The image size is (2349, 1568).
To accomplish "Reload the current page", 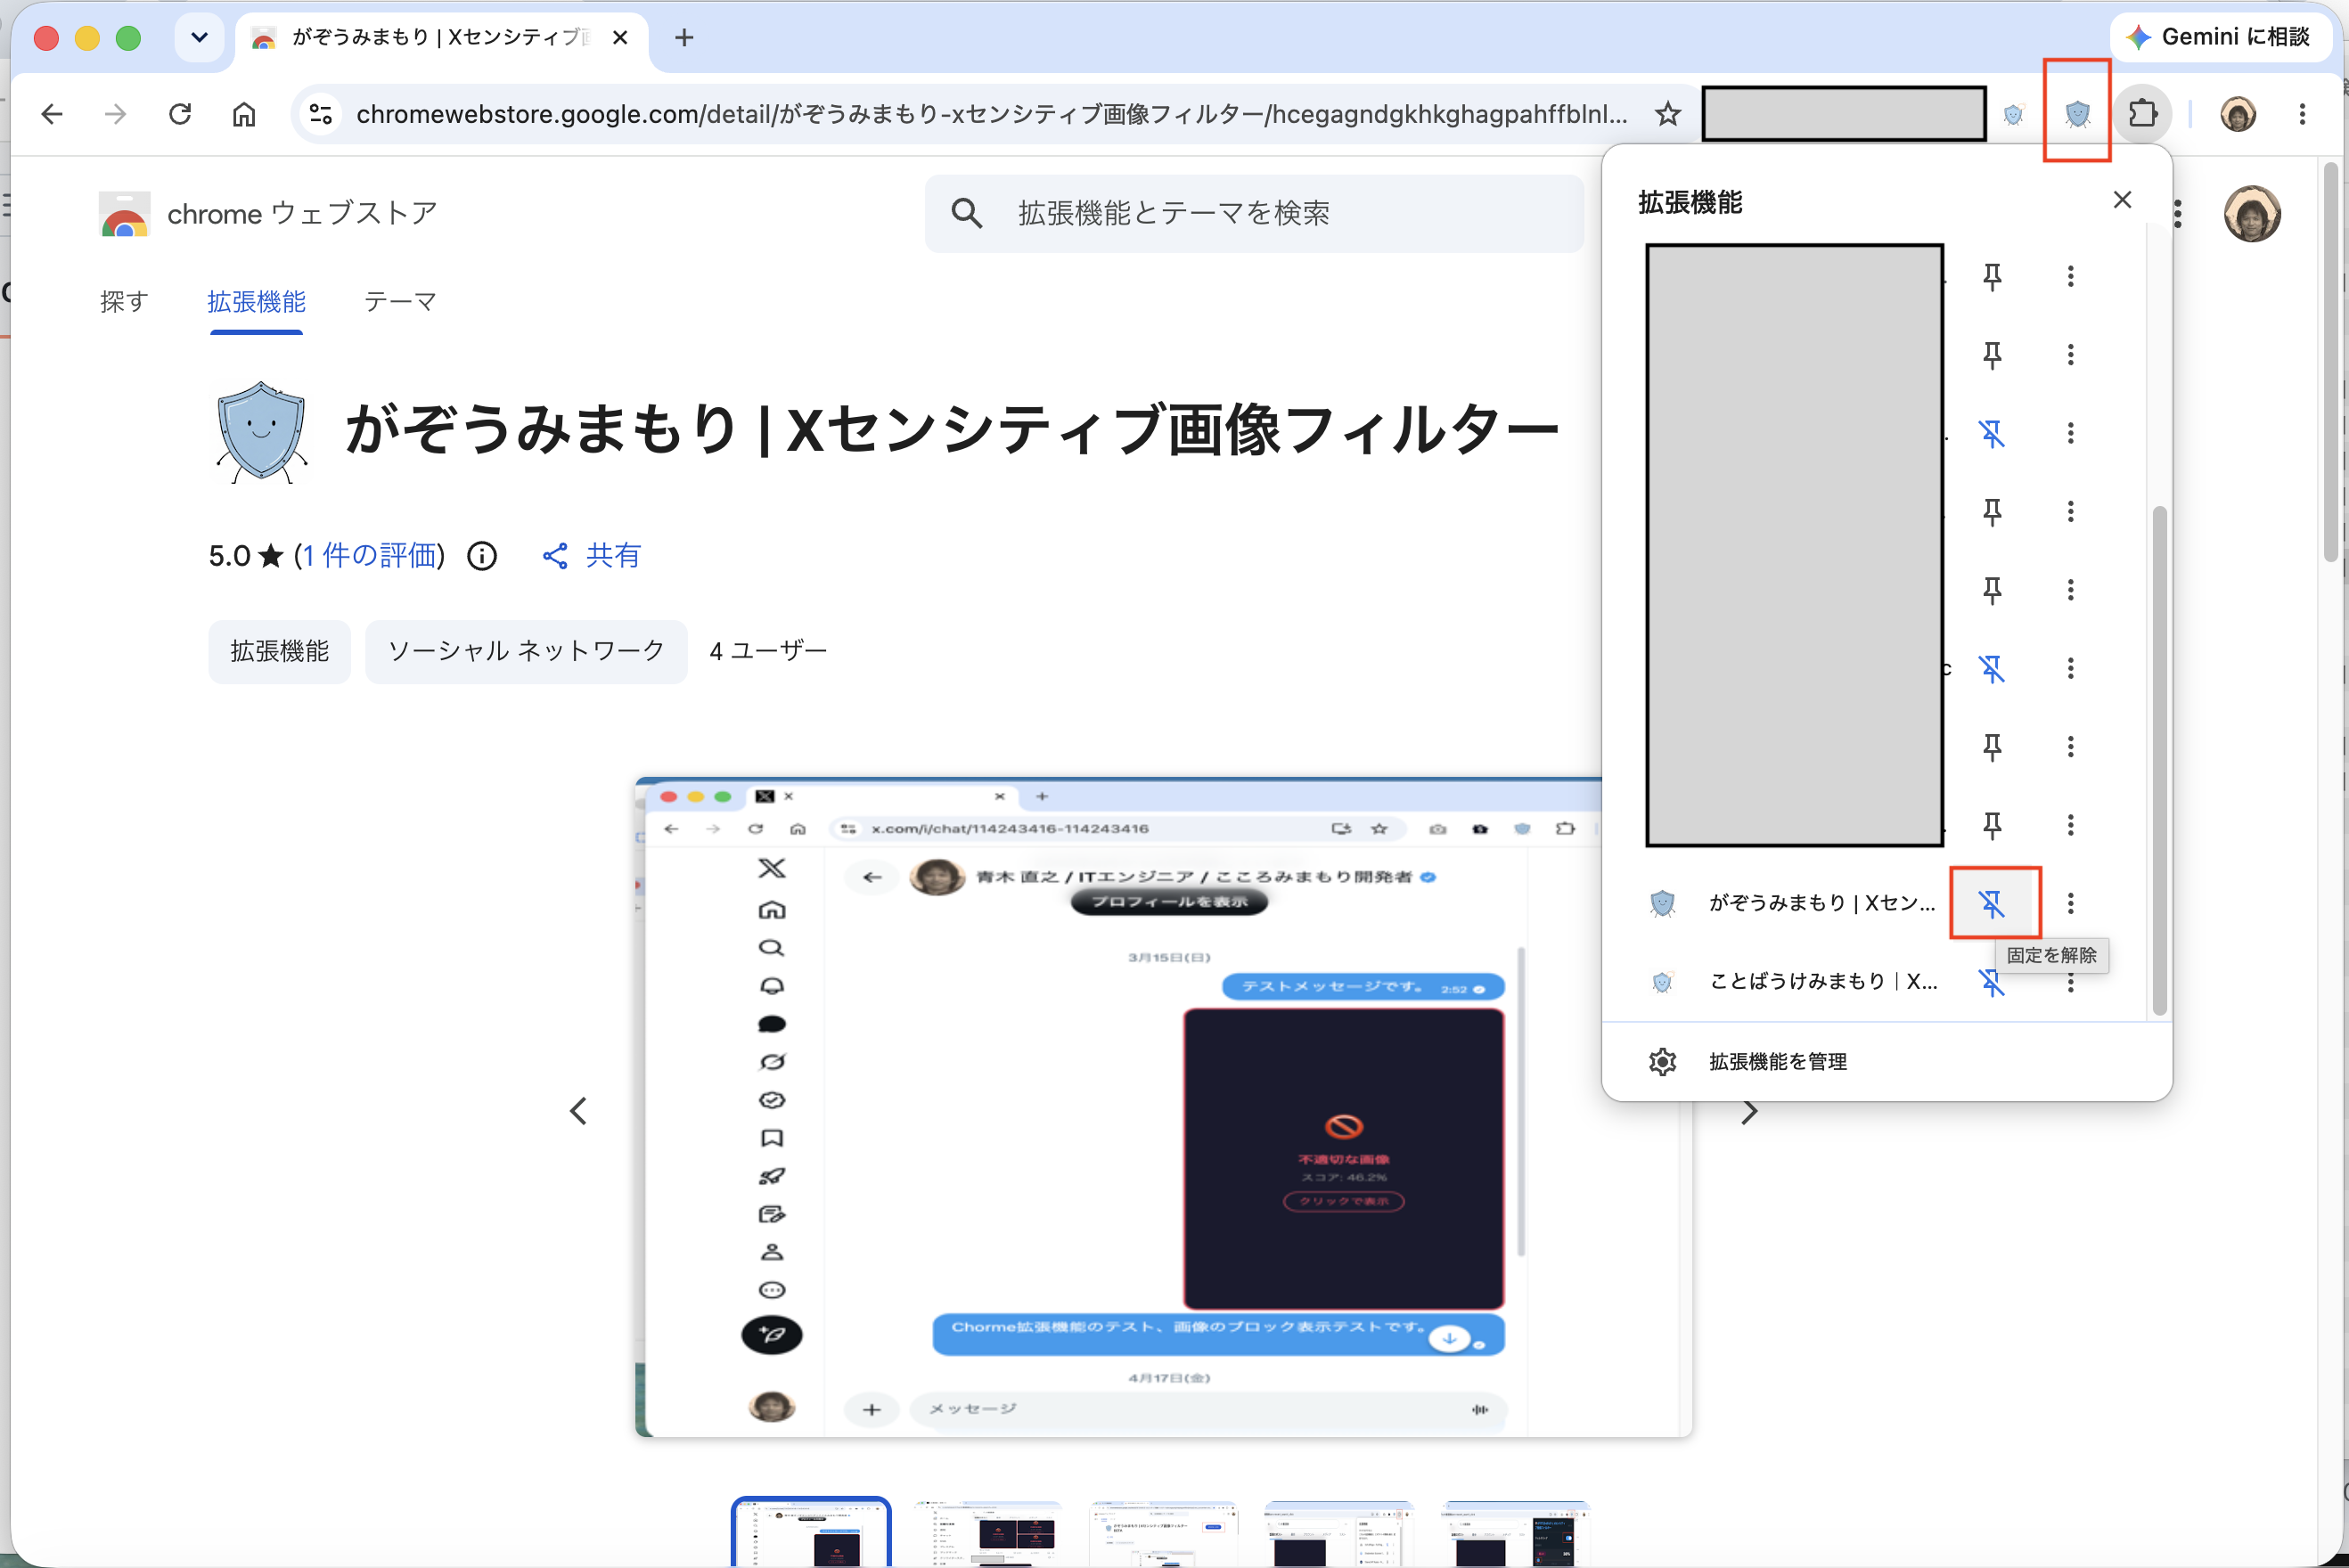I will (x=180, y=114).
